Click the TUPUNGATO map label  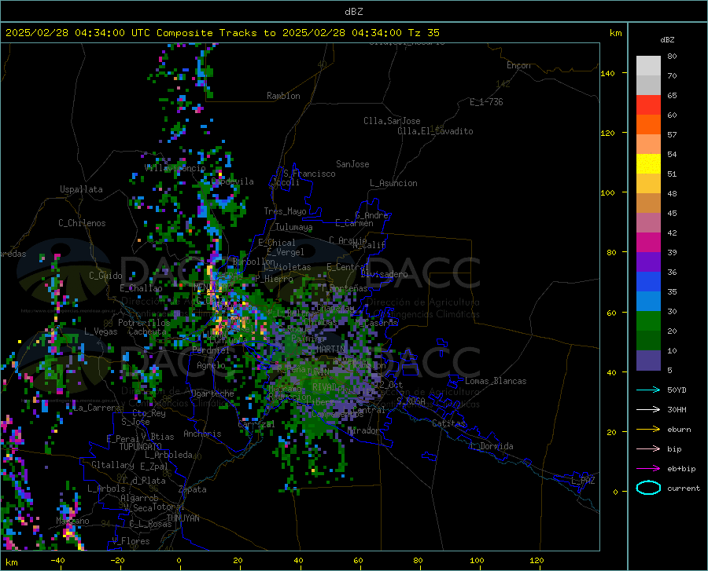click(141, 447)
